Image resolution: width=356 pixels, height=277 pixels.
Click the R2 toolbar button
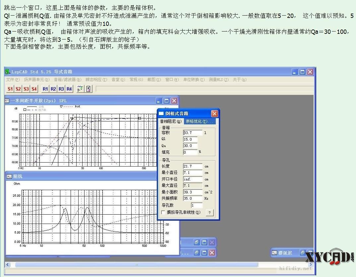point(53,89)
